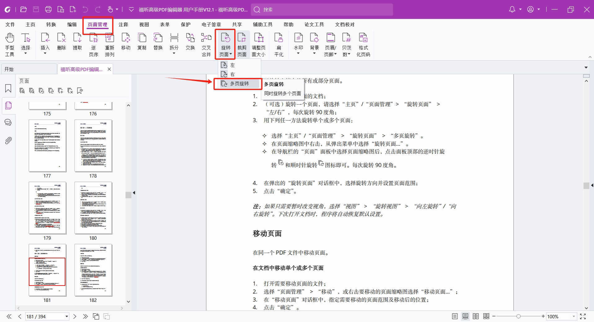Open the comments panel in the sidebar
The width and height of the screenshot is (594, 322).
coord(8,122)
